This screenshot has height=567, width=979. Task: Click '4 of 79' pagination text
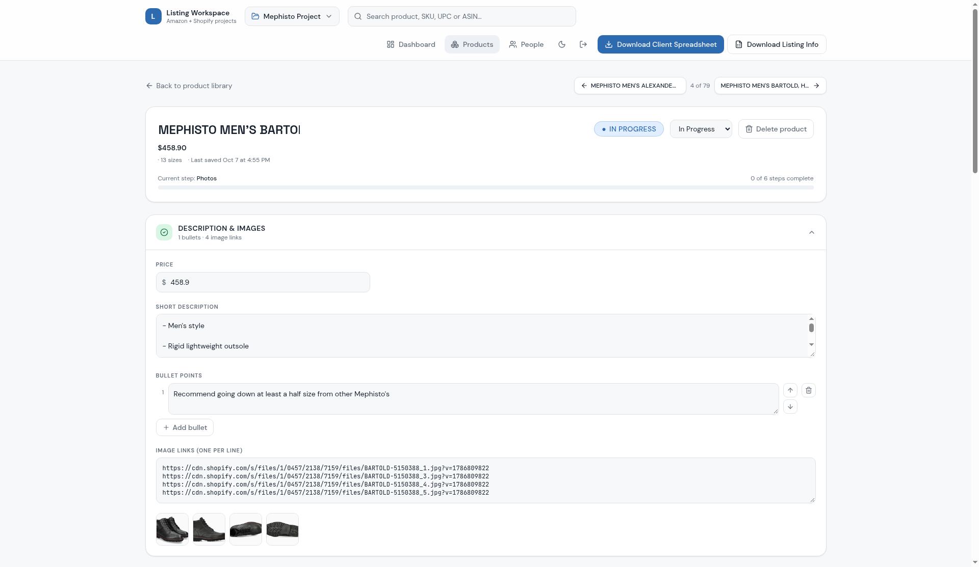[x=700, y=86]
